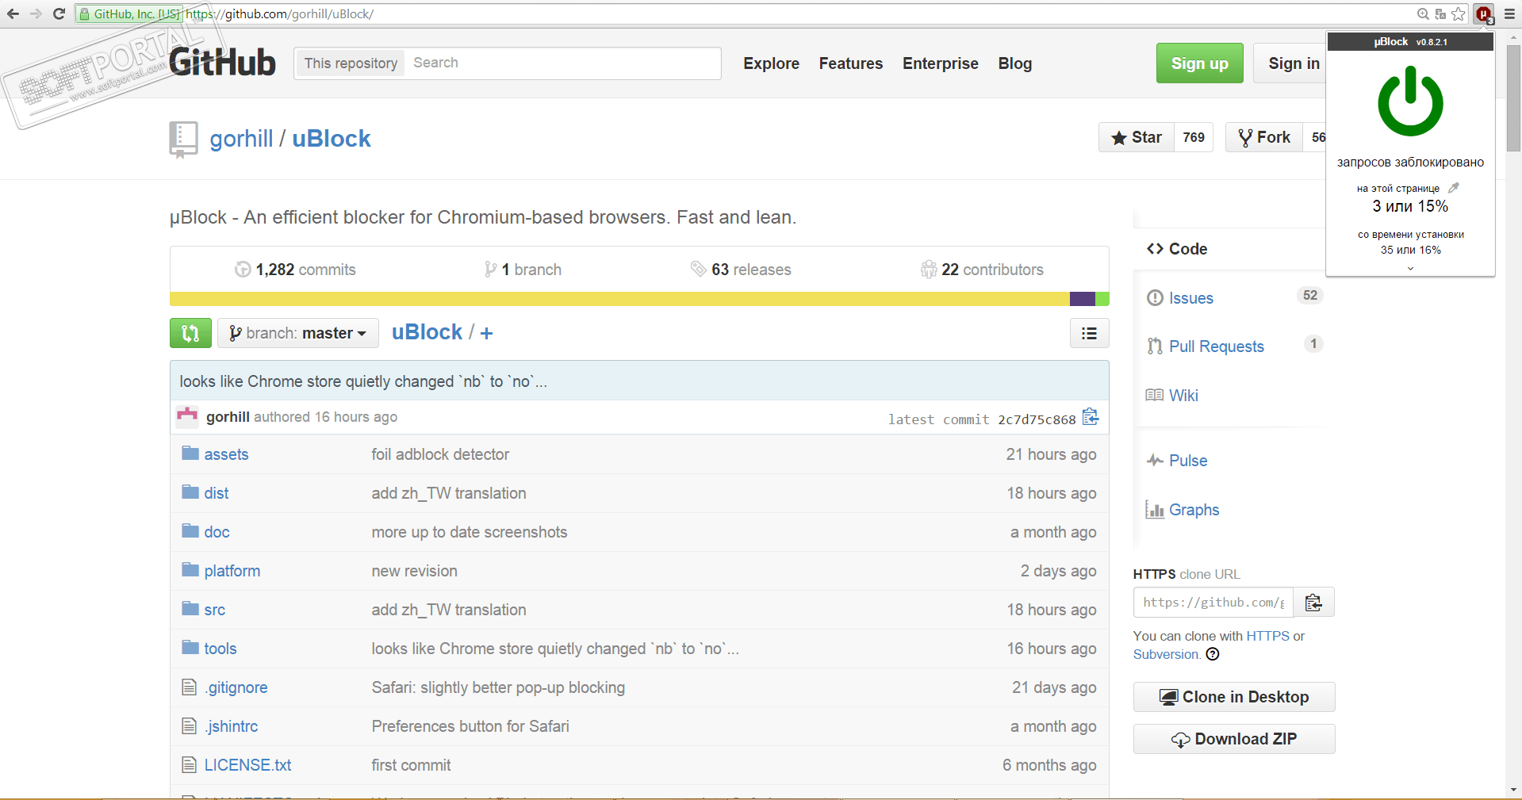View the 63 releases
Image resolution: width=1522 pixels, height=800 pixels.
741,270
